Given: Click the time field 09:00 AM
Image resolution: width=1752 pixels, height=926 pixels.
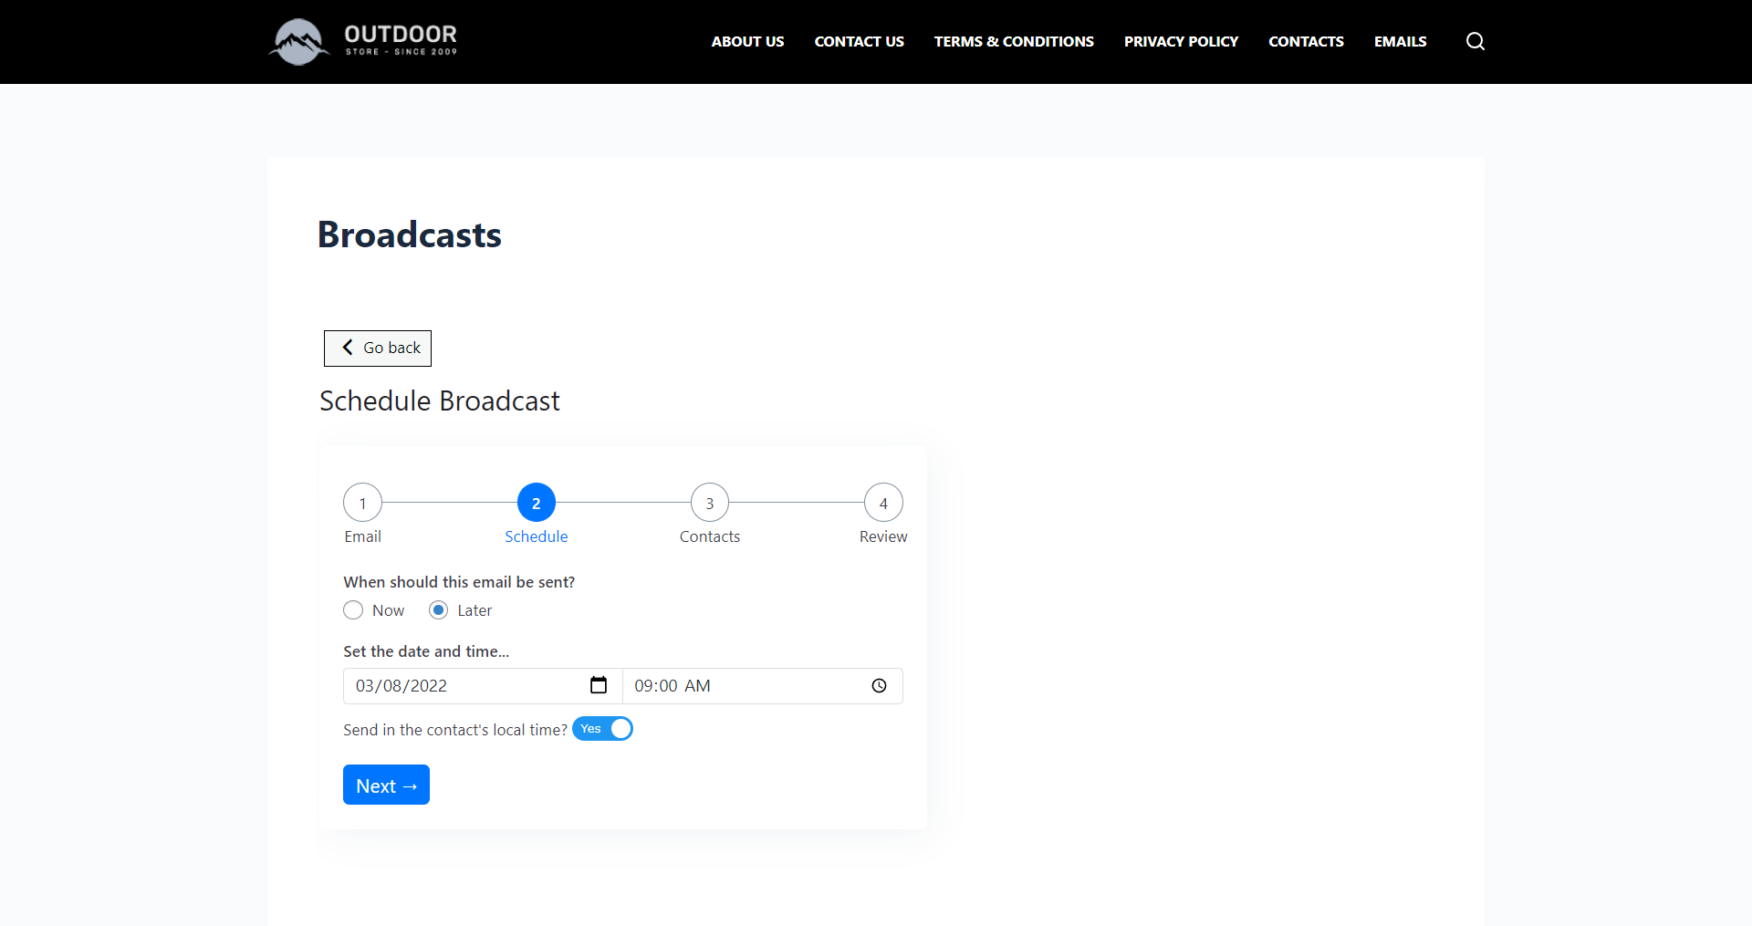Looking at the screenshot, I should pos(763,686).
